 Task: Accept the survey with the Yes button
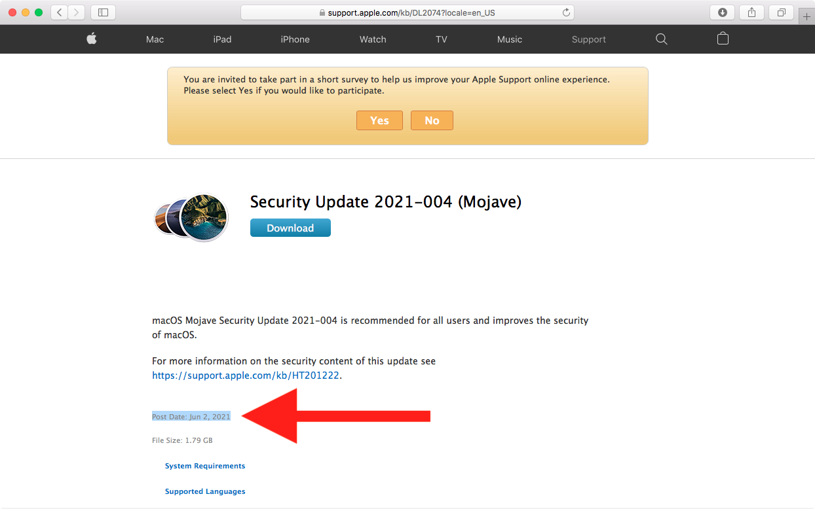(x=379, y=120)
